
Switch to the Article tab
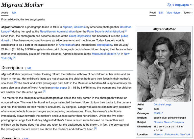tap(5, 13)
